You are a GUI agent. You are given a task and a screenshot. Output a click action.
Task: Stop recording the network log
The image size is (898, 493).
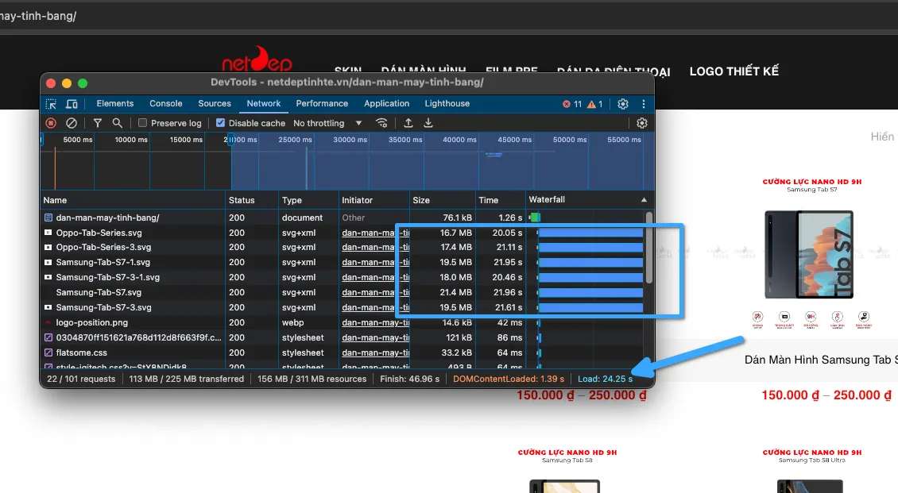[x=51, y=123]
